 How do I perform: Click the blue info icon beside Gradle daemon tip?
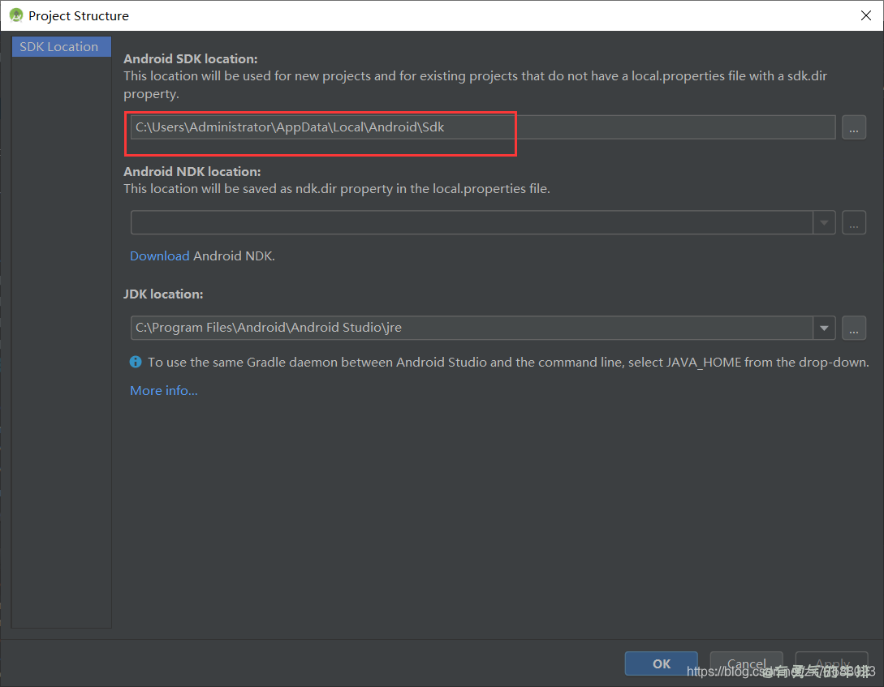pos(136,363)
